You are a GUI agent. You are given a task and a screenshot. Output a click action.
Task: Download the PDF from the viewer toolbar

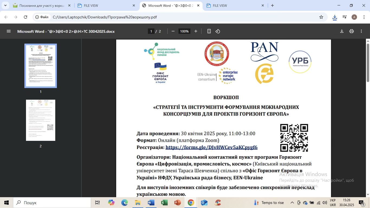tap(342, 31)
